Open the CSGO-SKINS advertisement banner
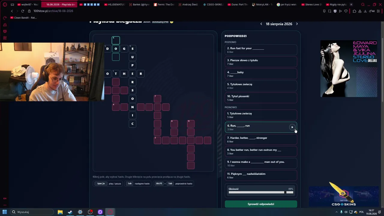 click(x=344, y=194)
